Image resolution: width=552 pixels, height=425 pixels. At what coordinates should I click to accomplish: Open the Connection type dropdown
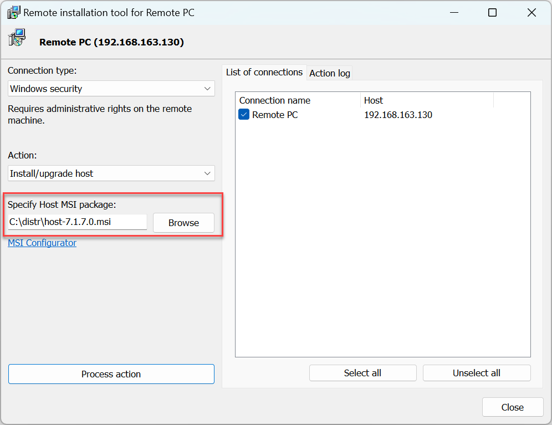(111, 89)
